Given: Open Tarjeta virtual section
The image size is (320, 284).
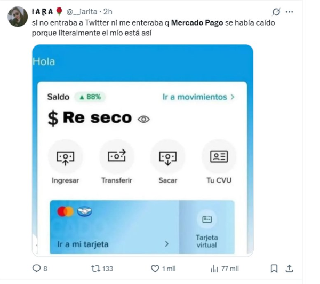Looking at the screenshot, I should 207,227.
